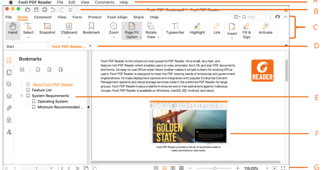
Task: Jump to the last page
Action: [x=77, y=168]
